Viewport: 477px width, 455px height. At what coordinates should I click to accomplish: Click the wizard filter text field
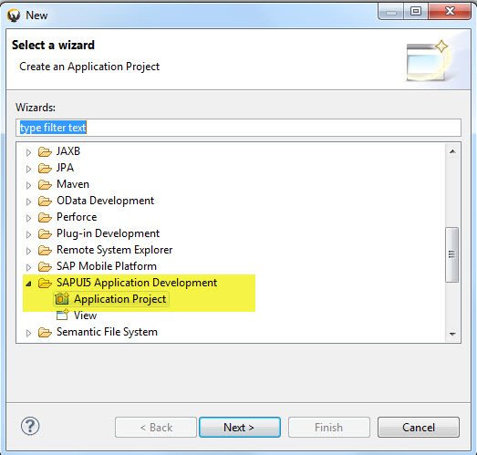click(239, 128)
